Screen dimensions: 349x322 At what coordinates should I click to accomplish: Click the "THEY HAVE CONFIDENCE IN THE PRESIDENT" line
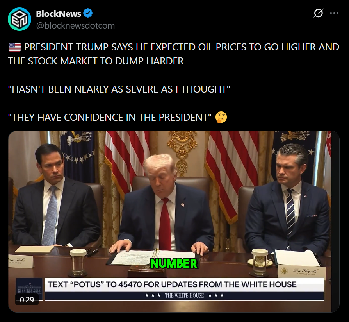tap(110, 118)
